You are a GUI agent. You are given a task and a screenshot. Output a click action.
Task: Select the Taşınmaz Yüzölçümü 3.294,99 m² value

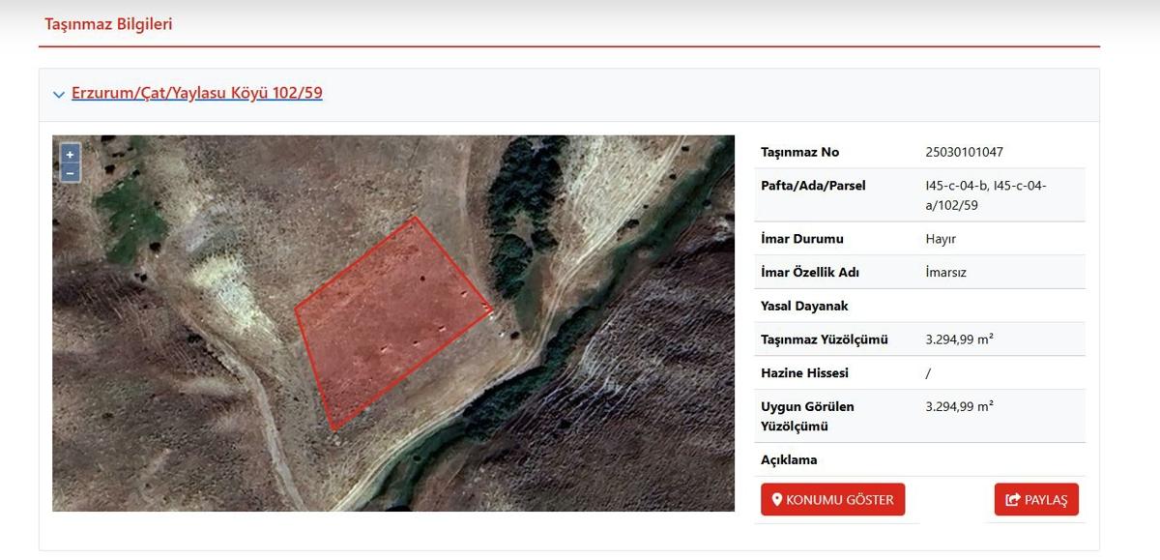[x=959, y=339]
